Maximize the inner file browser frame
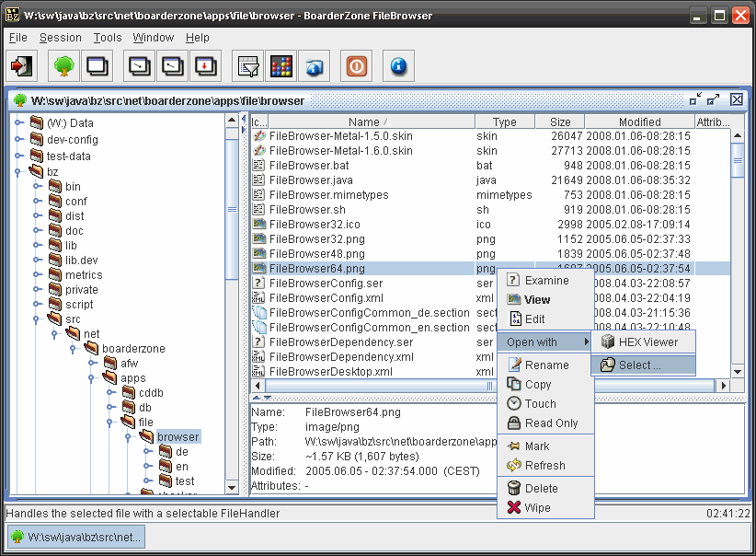The height and width of the screenshot is (556, 756). 713,99
